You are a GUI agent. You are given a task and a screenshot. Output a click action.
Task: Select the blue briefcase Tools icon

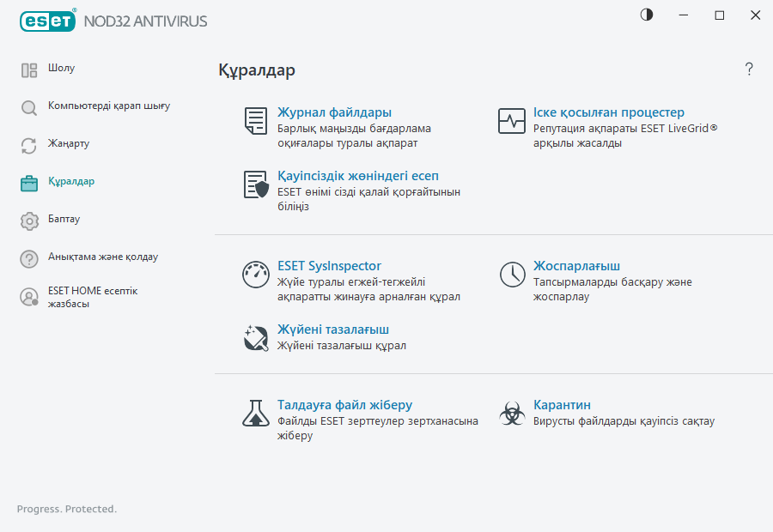pos(28,182)
